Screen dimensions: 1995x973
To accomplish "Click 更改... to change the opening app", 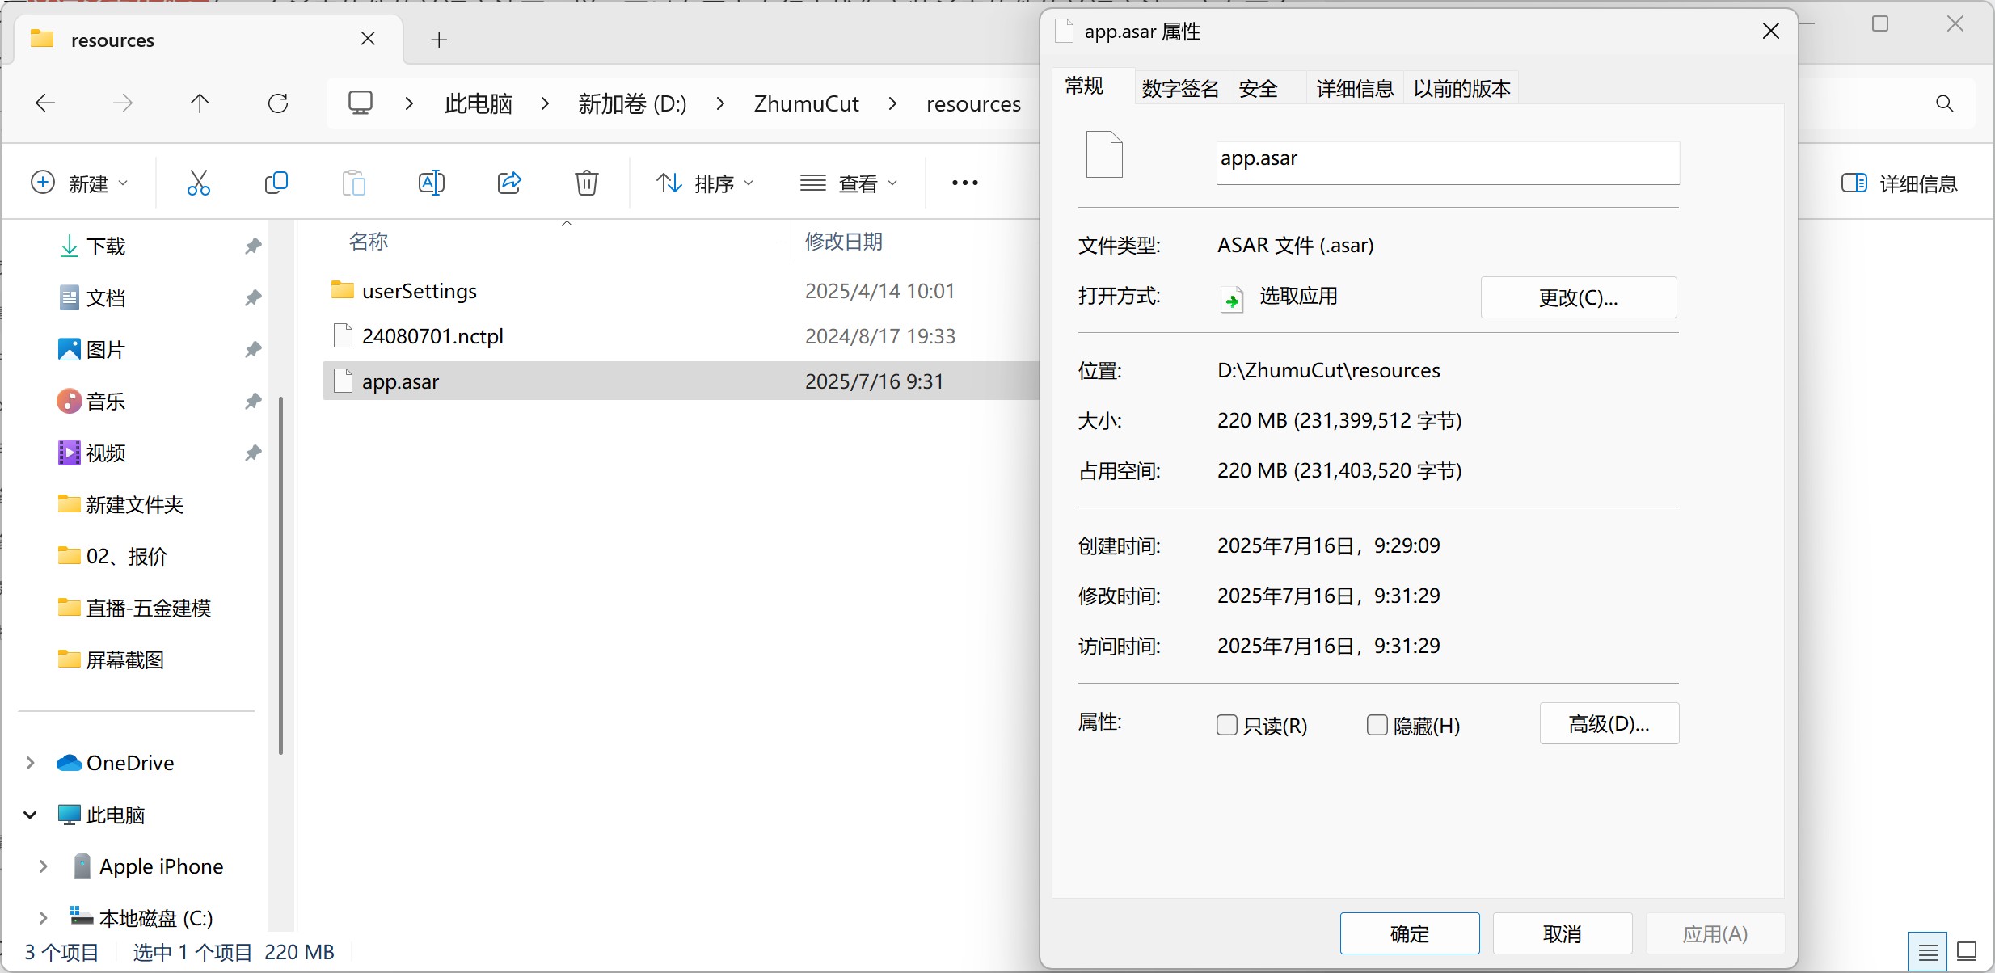I will pyautogui.click(x=1577, y=297).
